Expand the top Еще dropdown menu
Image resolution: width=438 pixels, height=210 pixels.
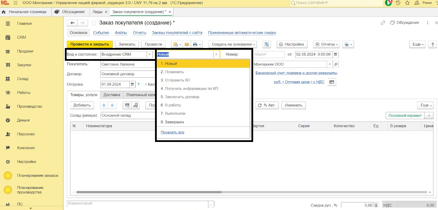point(417,44)
